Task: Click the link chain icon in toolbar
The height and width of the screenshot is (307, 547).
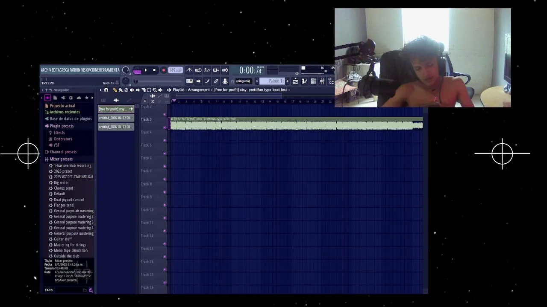Action: tap(216, 81)
